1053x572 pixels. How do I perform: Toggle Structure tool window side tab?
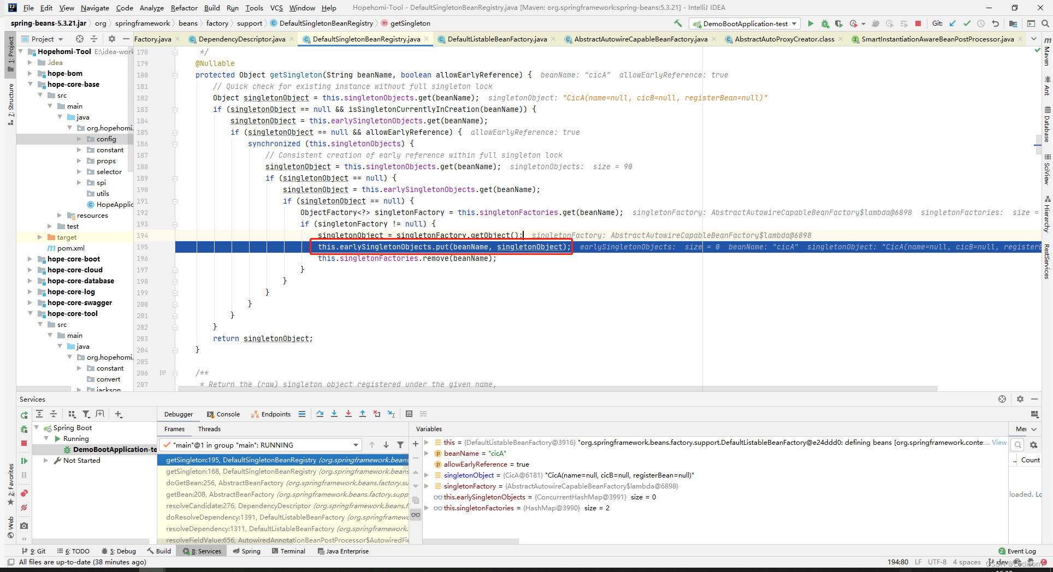point(10,104)
